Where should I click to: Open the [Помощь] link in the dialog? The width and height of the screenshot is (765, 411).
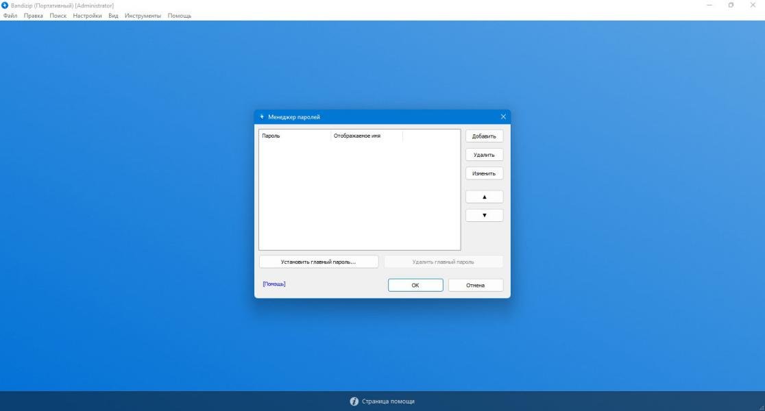(274, 284)
